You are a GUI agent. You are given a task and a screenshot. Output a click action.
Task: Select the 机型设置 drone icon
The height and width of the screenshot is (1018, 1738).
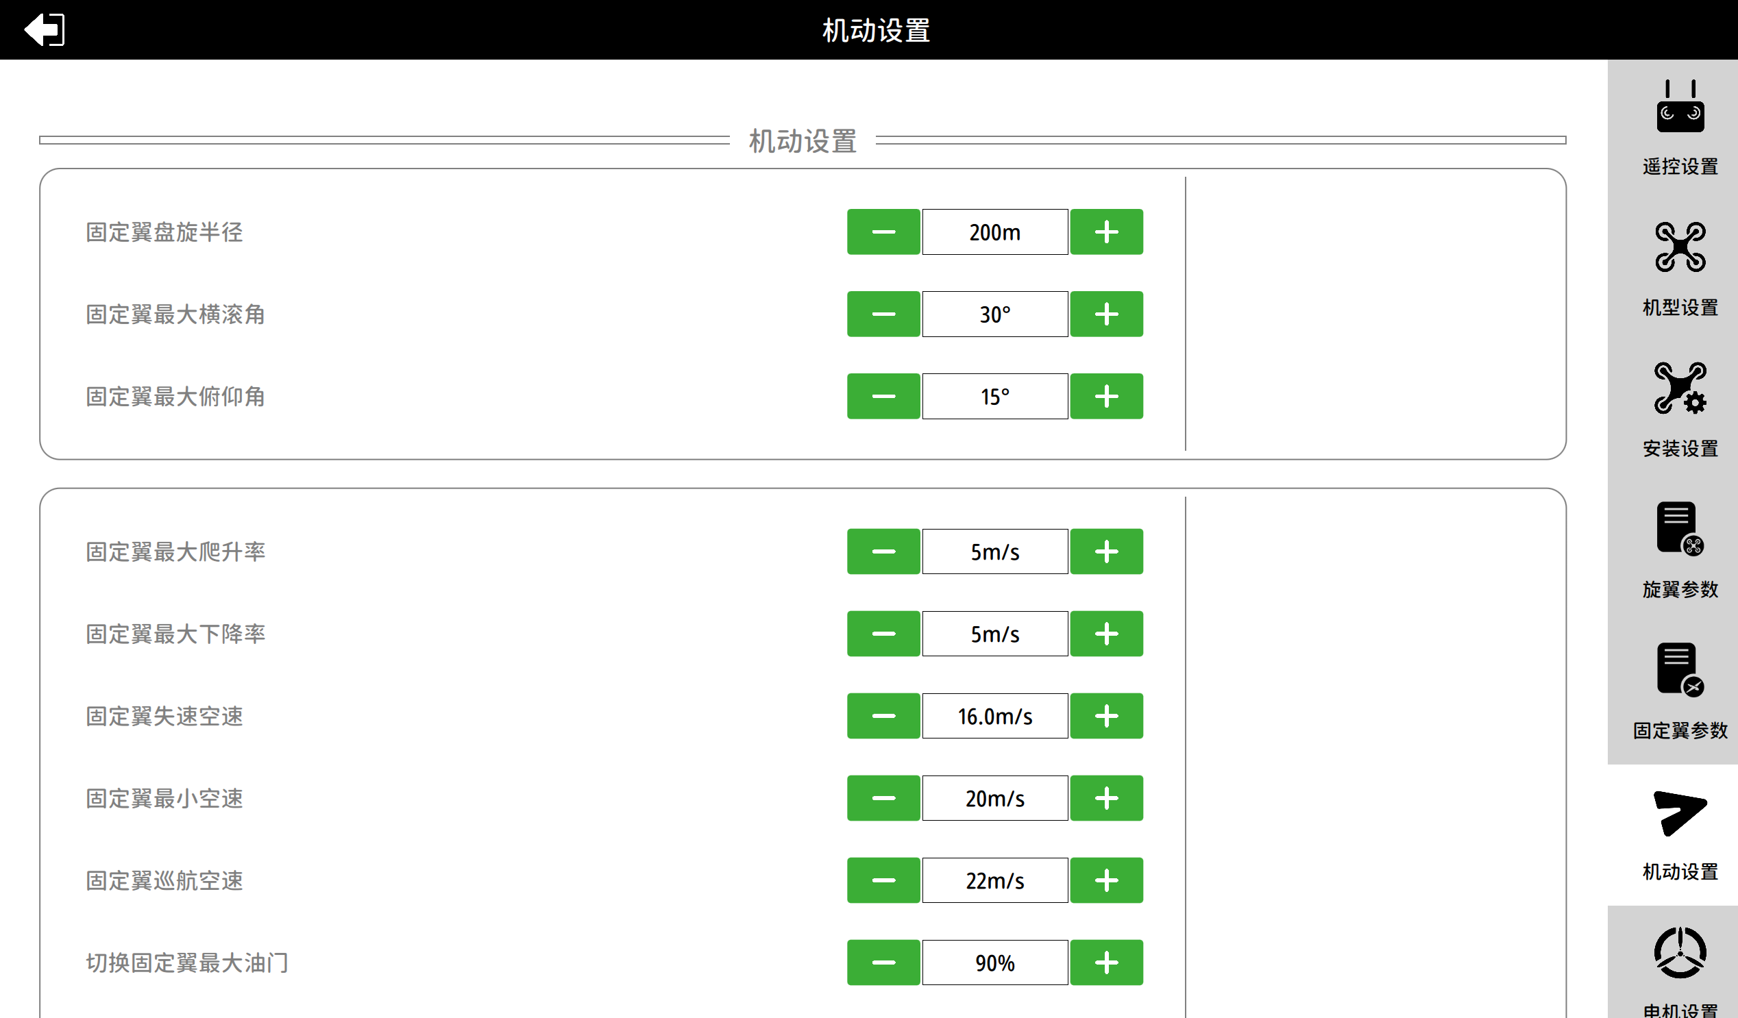[1680, 247]
